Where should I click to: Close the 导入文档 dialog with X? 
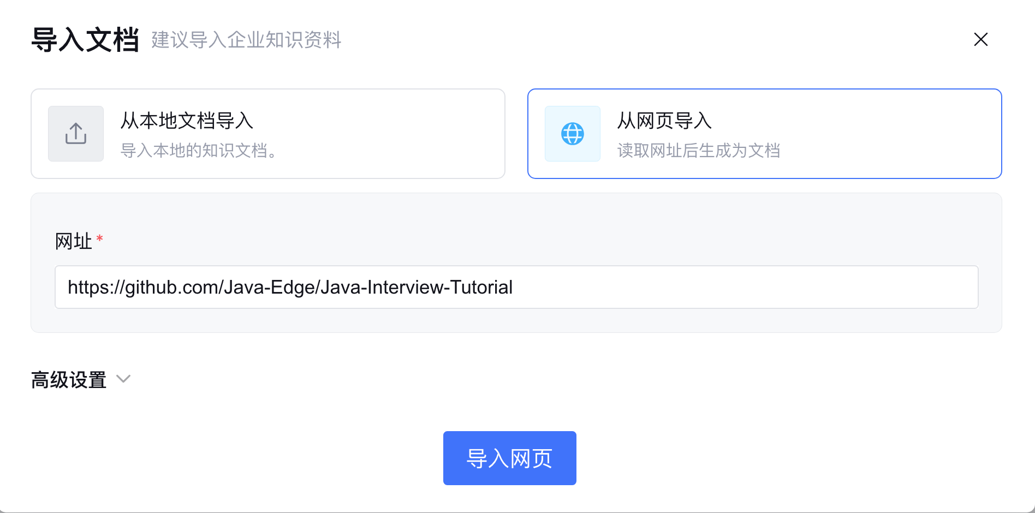click(x=980, y=39)
